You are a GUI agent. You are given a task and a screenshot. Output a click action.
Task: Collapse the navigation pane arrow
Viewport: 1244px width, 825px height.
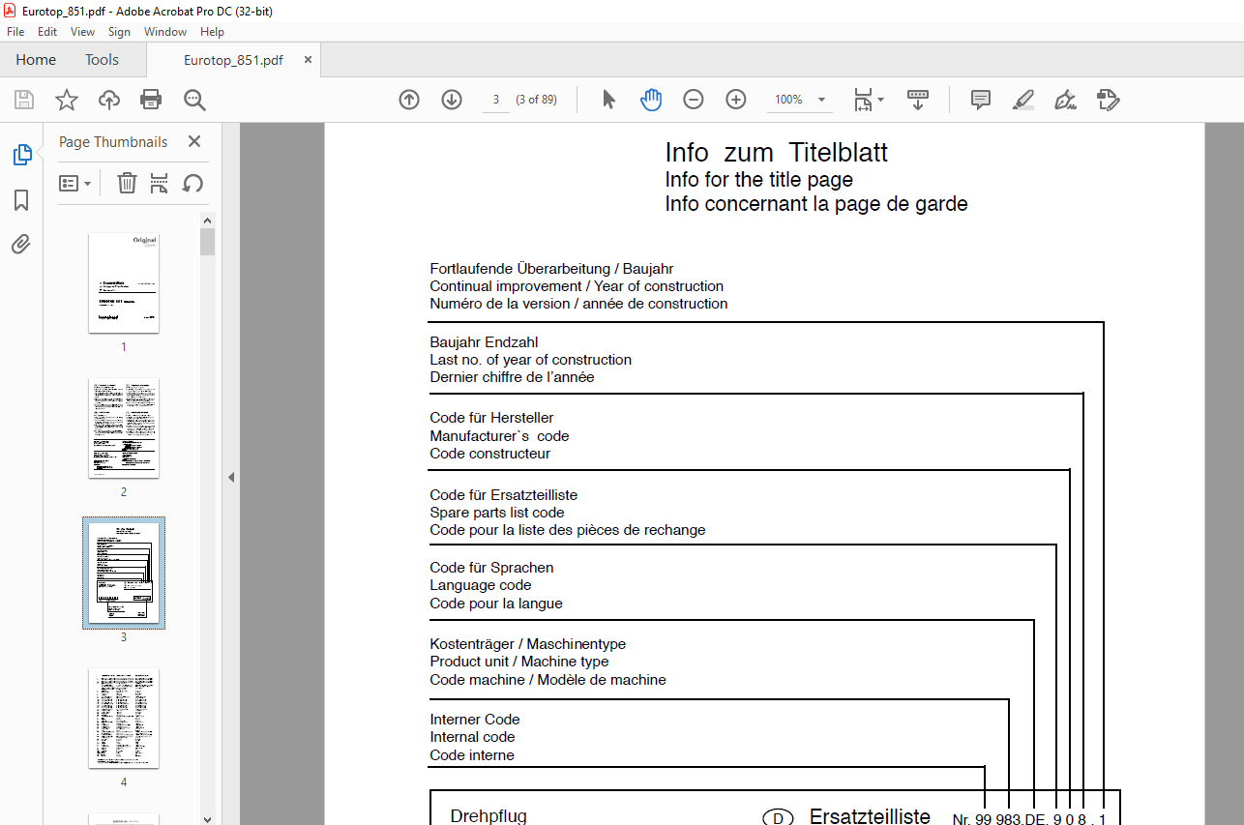[231, 477]
